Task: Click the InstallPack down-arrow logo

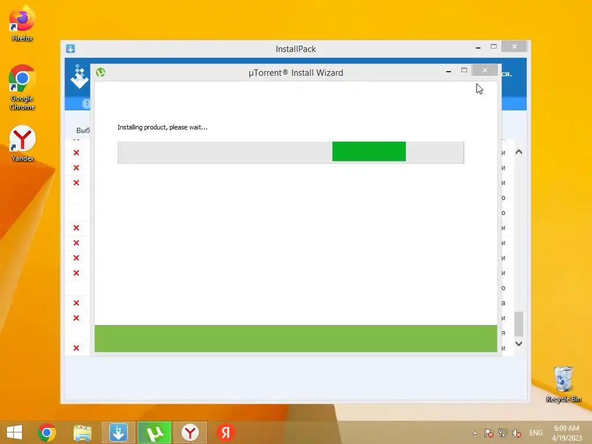Action: coord(79,76)
